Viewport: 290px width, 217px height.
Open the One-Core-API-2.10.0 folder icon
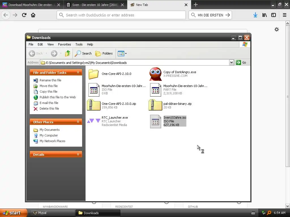[x=93, y=74]
